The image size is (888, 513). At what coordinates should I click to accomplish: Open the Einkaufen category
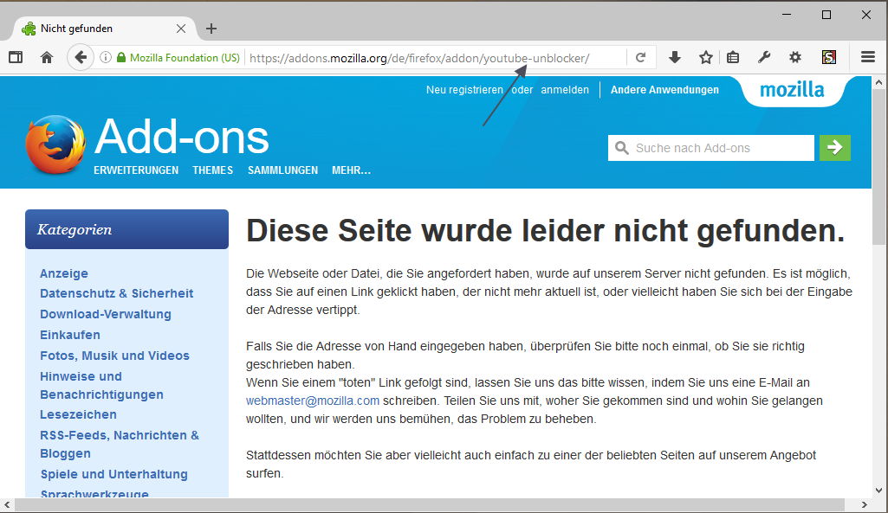[70, 335]
